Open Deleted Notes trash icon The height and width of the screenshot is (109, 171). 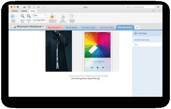coord(71,16)
